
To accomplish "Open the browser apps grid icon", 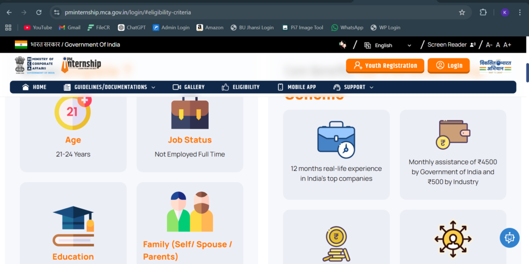I will [x=8, y=27].
